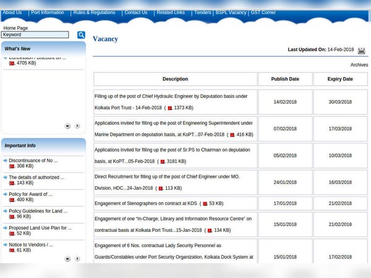The height and width of the screenshot is (278, 371).
Task: Stop the Important Info ticker
Action: tap(67, 259)
